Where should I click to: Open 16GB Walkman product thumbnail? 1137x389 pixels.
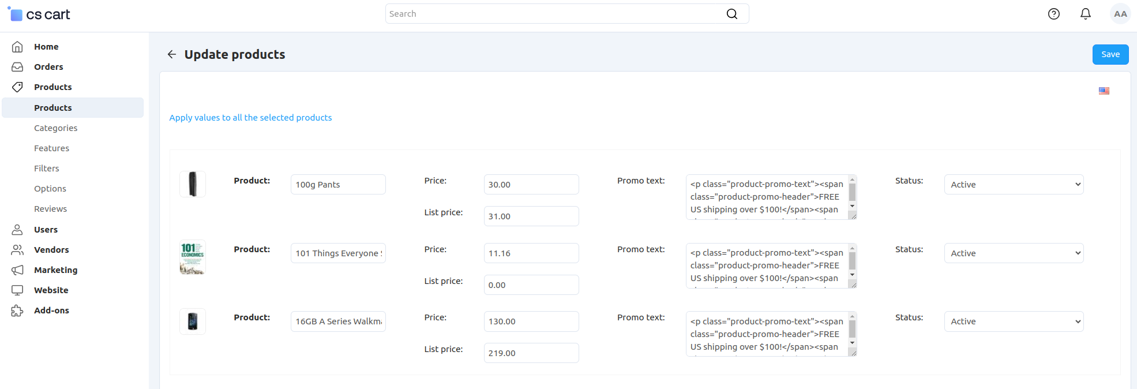193,321
